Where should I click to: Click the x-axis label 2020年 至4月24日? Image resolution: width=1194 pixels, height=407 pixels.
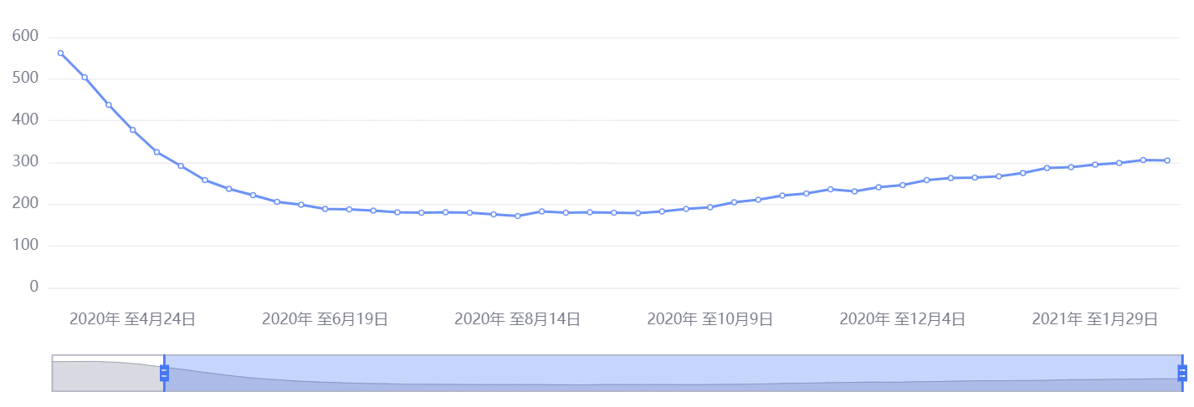pos(132,318)
